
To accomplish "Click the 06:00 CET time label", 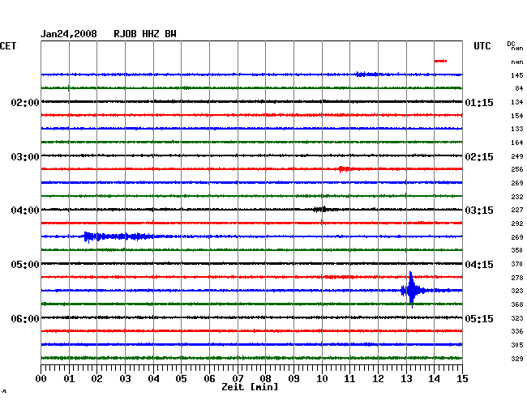I will 25,318.
